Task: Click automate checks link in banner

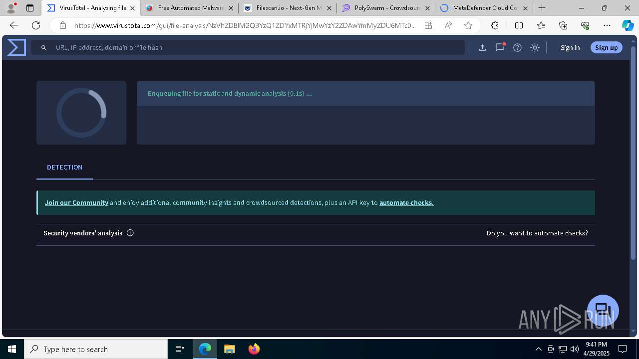Action: pyautogui.click(x=406, y=202)
